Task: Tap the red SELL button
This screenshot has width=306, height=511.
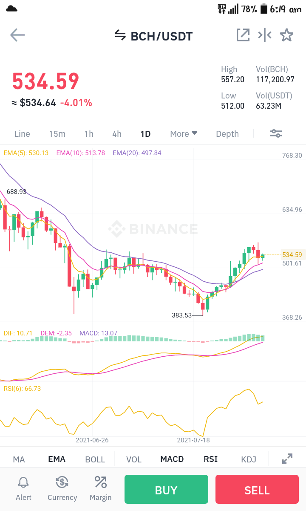Action: pos(257,489)
